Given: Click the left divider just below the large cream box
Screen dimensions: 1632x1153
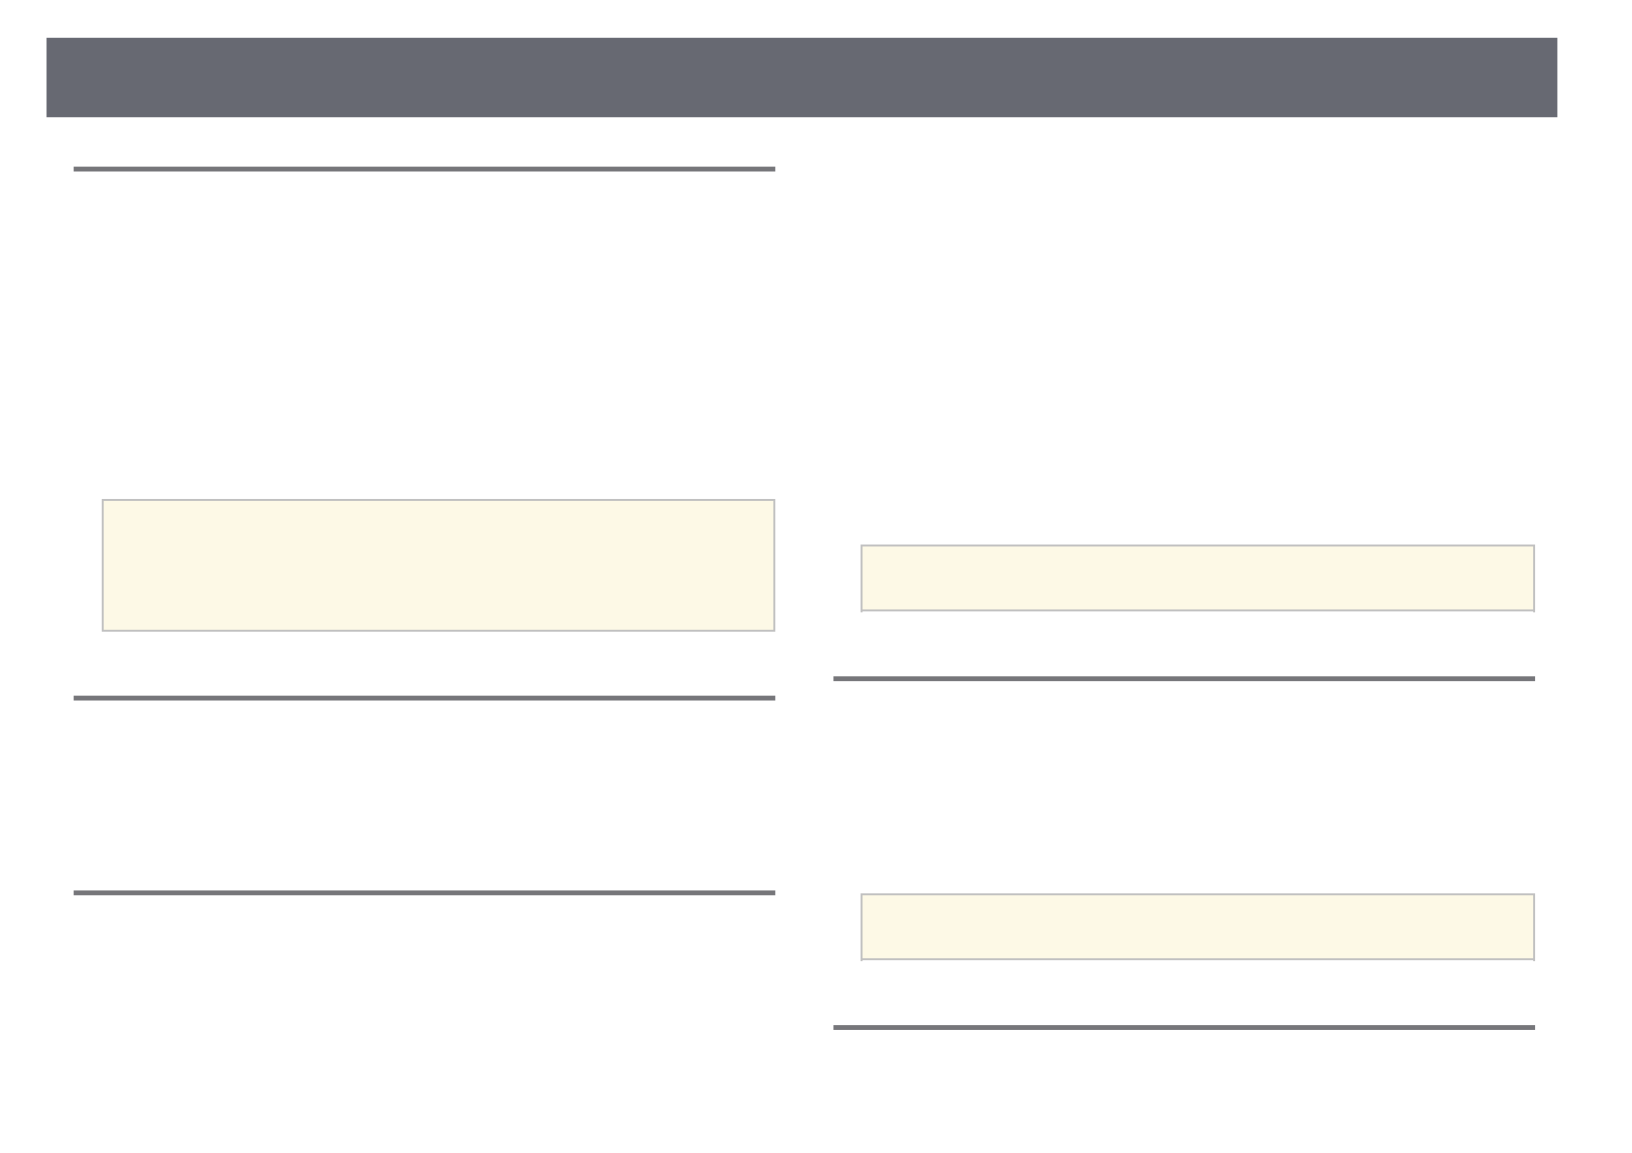Looking at the screenshot, I should [424, 698].
